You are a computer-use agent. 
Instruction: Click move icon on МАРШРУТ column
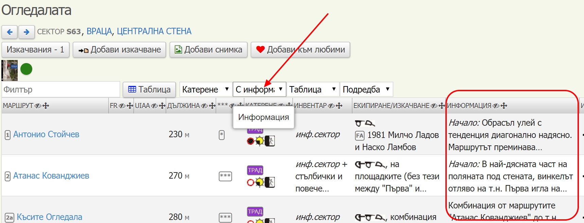point(46,106)
